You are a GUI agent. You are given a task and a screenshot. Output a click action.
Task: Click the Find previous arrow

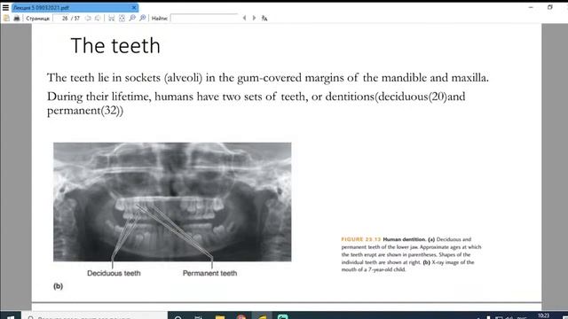tap(245, 18)
